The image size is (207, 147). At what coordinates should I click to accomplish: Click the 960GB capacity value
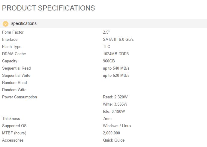click(109, 61)
